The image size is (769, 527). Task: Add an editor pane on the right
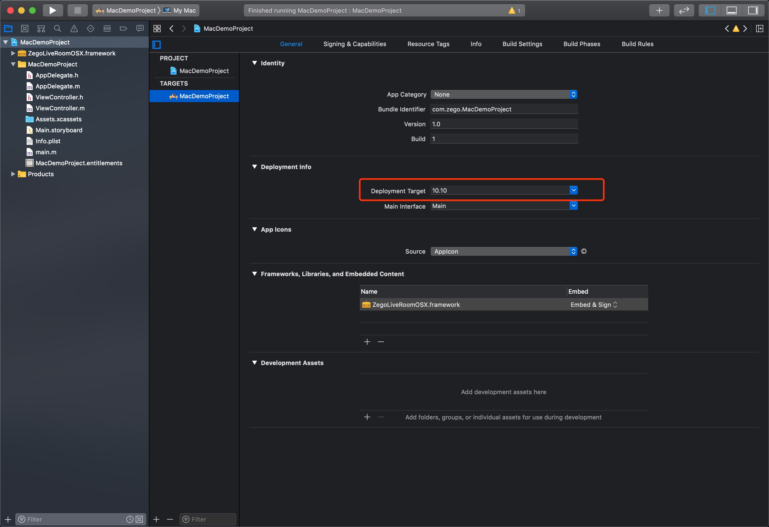click(x=760, y=29)
